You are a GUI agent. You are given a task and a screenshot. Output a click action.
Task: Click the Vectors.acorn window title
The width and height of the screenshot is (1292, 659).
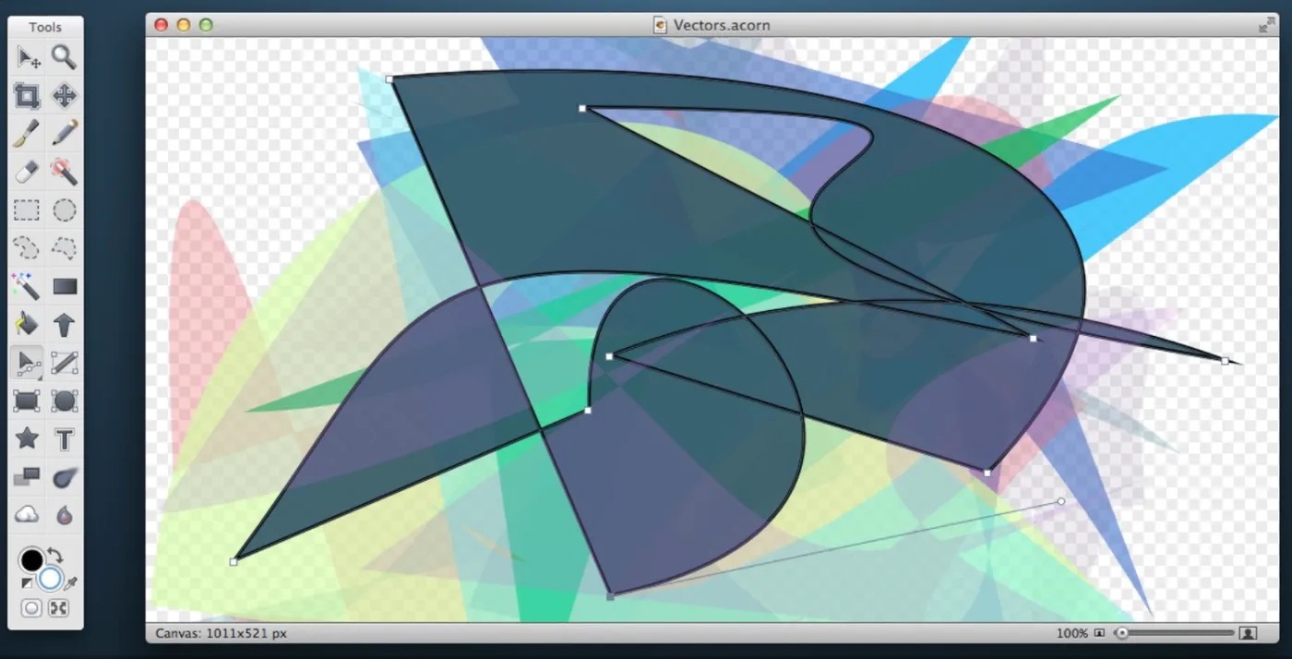click(721, 25)
